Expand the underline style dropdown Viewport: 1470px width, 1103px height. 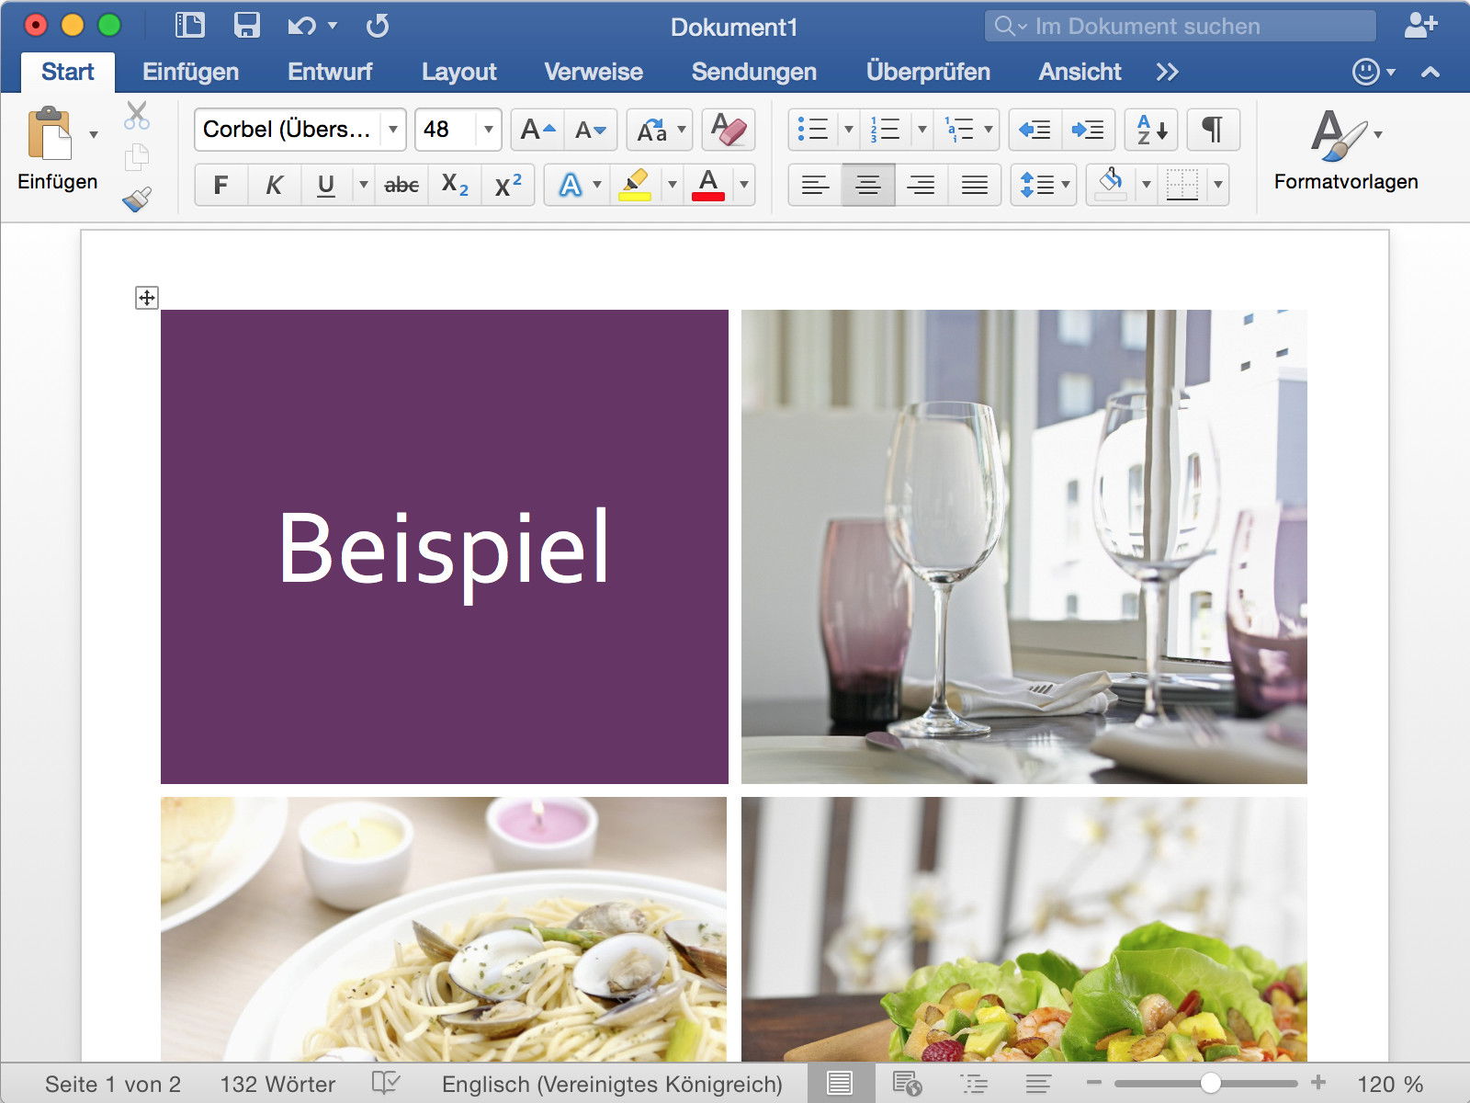click(364, 185)
